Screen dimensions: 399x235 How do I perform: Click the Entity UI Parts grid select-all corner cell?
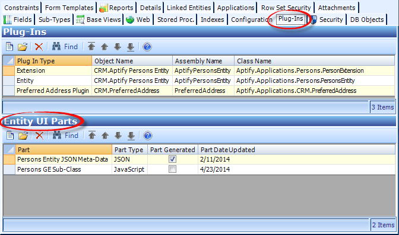coord(9,150)
